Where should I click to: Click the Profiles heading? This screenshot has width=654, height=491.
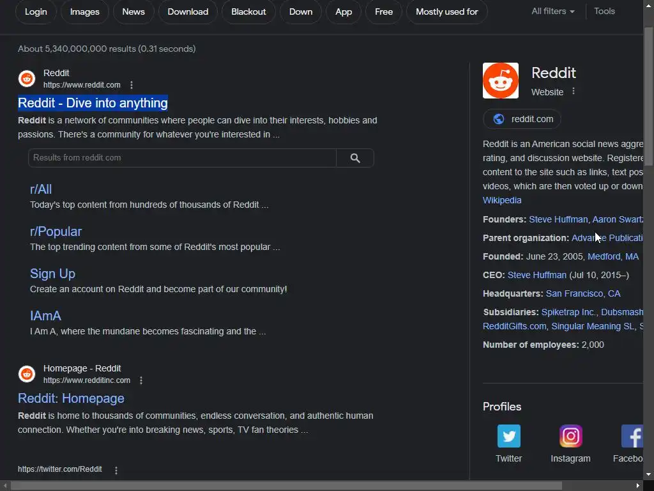502,407
